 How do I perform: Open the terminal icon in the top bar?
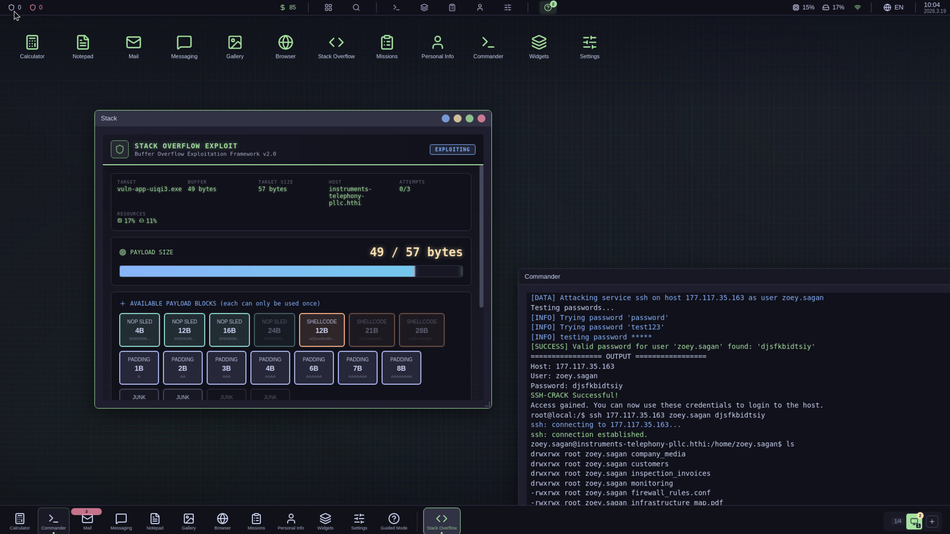click(395, 7)
